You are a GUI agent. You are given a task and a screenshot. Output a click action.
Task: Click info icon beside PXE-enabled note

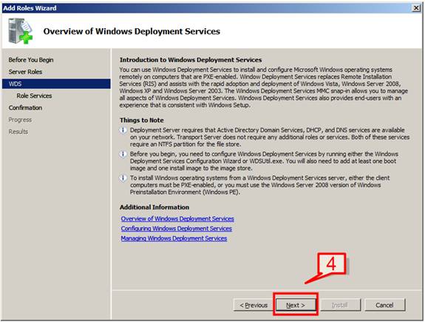123,178
